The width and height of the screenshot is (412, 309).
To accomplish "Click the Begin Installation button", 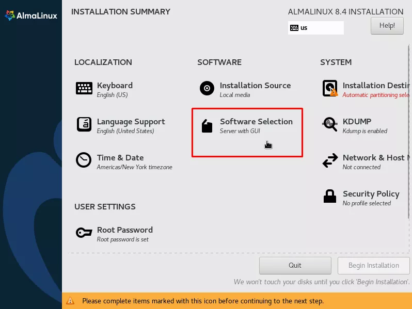I will 373,266.
